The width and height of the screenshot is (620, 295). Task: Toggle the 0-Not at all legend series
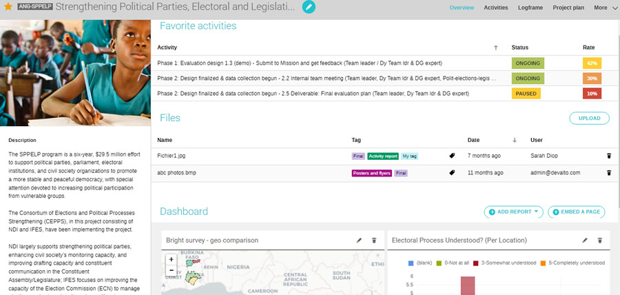point(453,263)
